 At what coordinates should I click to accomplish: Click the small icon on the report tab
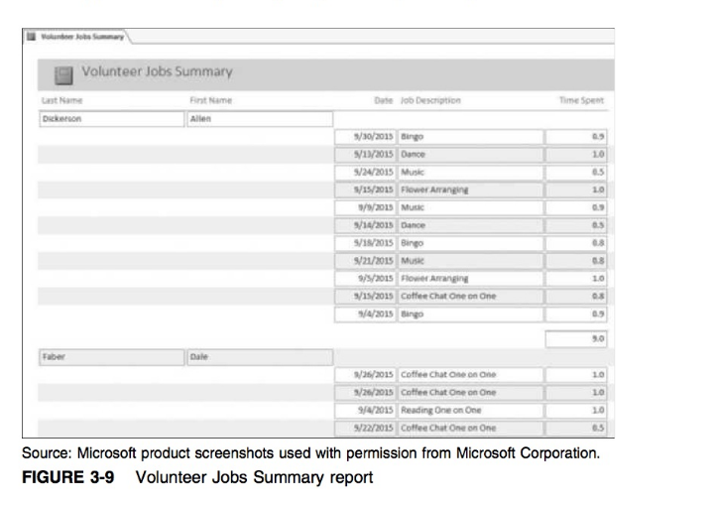(30, 37)
